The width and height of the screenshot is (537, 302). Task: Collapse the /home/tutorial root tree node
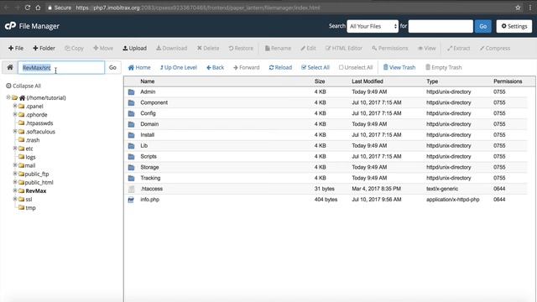pyautogui.click(x=8, y=97)
